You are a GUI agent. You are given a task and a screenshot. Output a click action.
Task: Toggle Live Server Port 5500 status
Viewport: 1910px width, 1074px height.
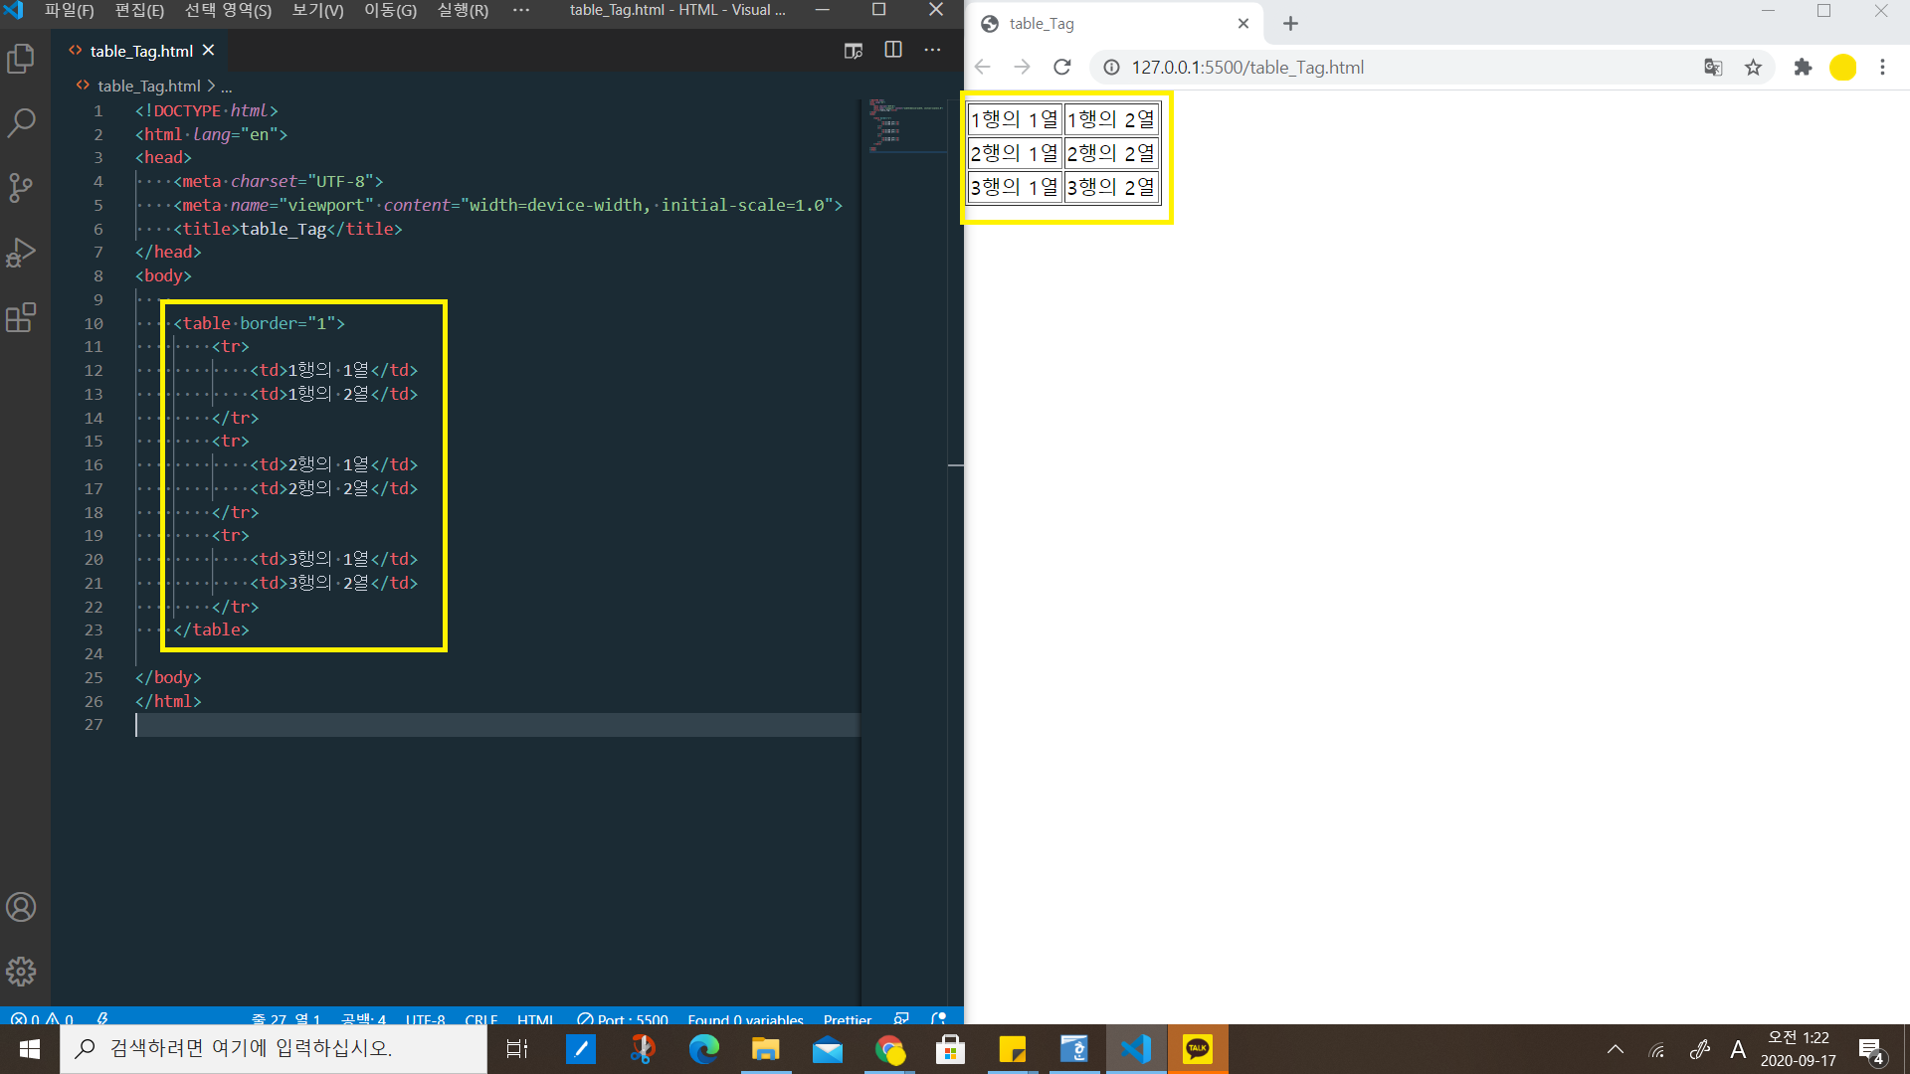[x=624, y=1019]
